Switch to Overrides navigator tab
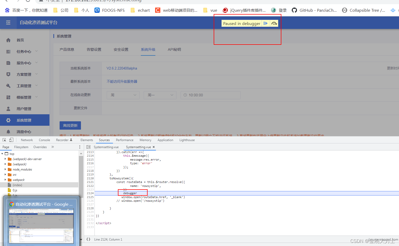The height and width of the screenshot is (246, 399). [40, 147]
